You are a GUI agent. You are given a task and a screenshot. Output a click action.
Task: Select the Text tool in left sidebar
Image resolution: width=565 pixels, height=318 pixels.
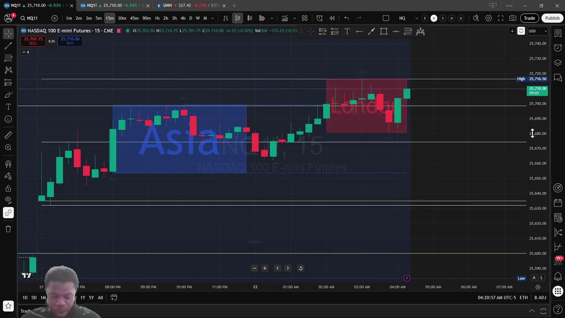8,107
